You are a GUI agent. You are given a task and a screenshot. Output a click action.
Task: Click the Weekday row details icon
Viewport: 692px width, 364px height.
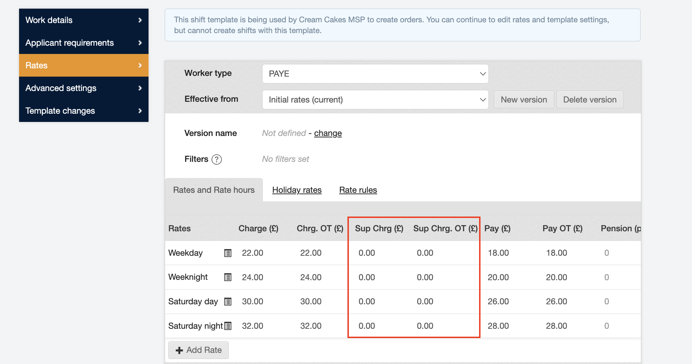pyautogui.click(x=228, y=253)
